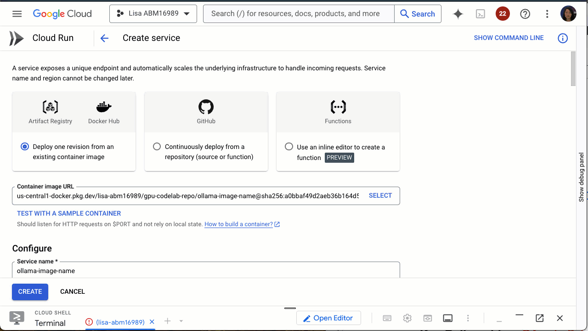Click the Gemini sparkle icon

point(458,14)
